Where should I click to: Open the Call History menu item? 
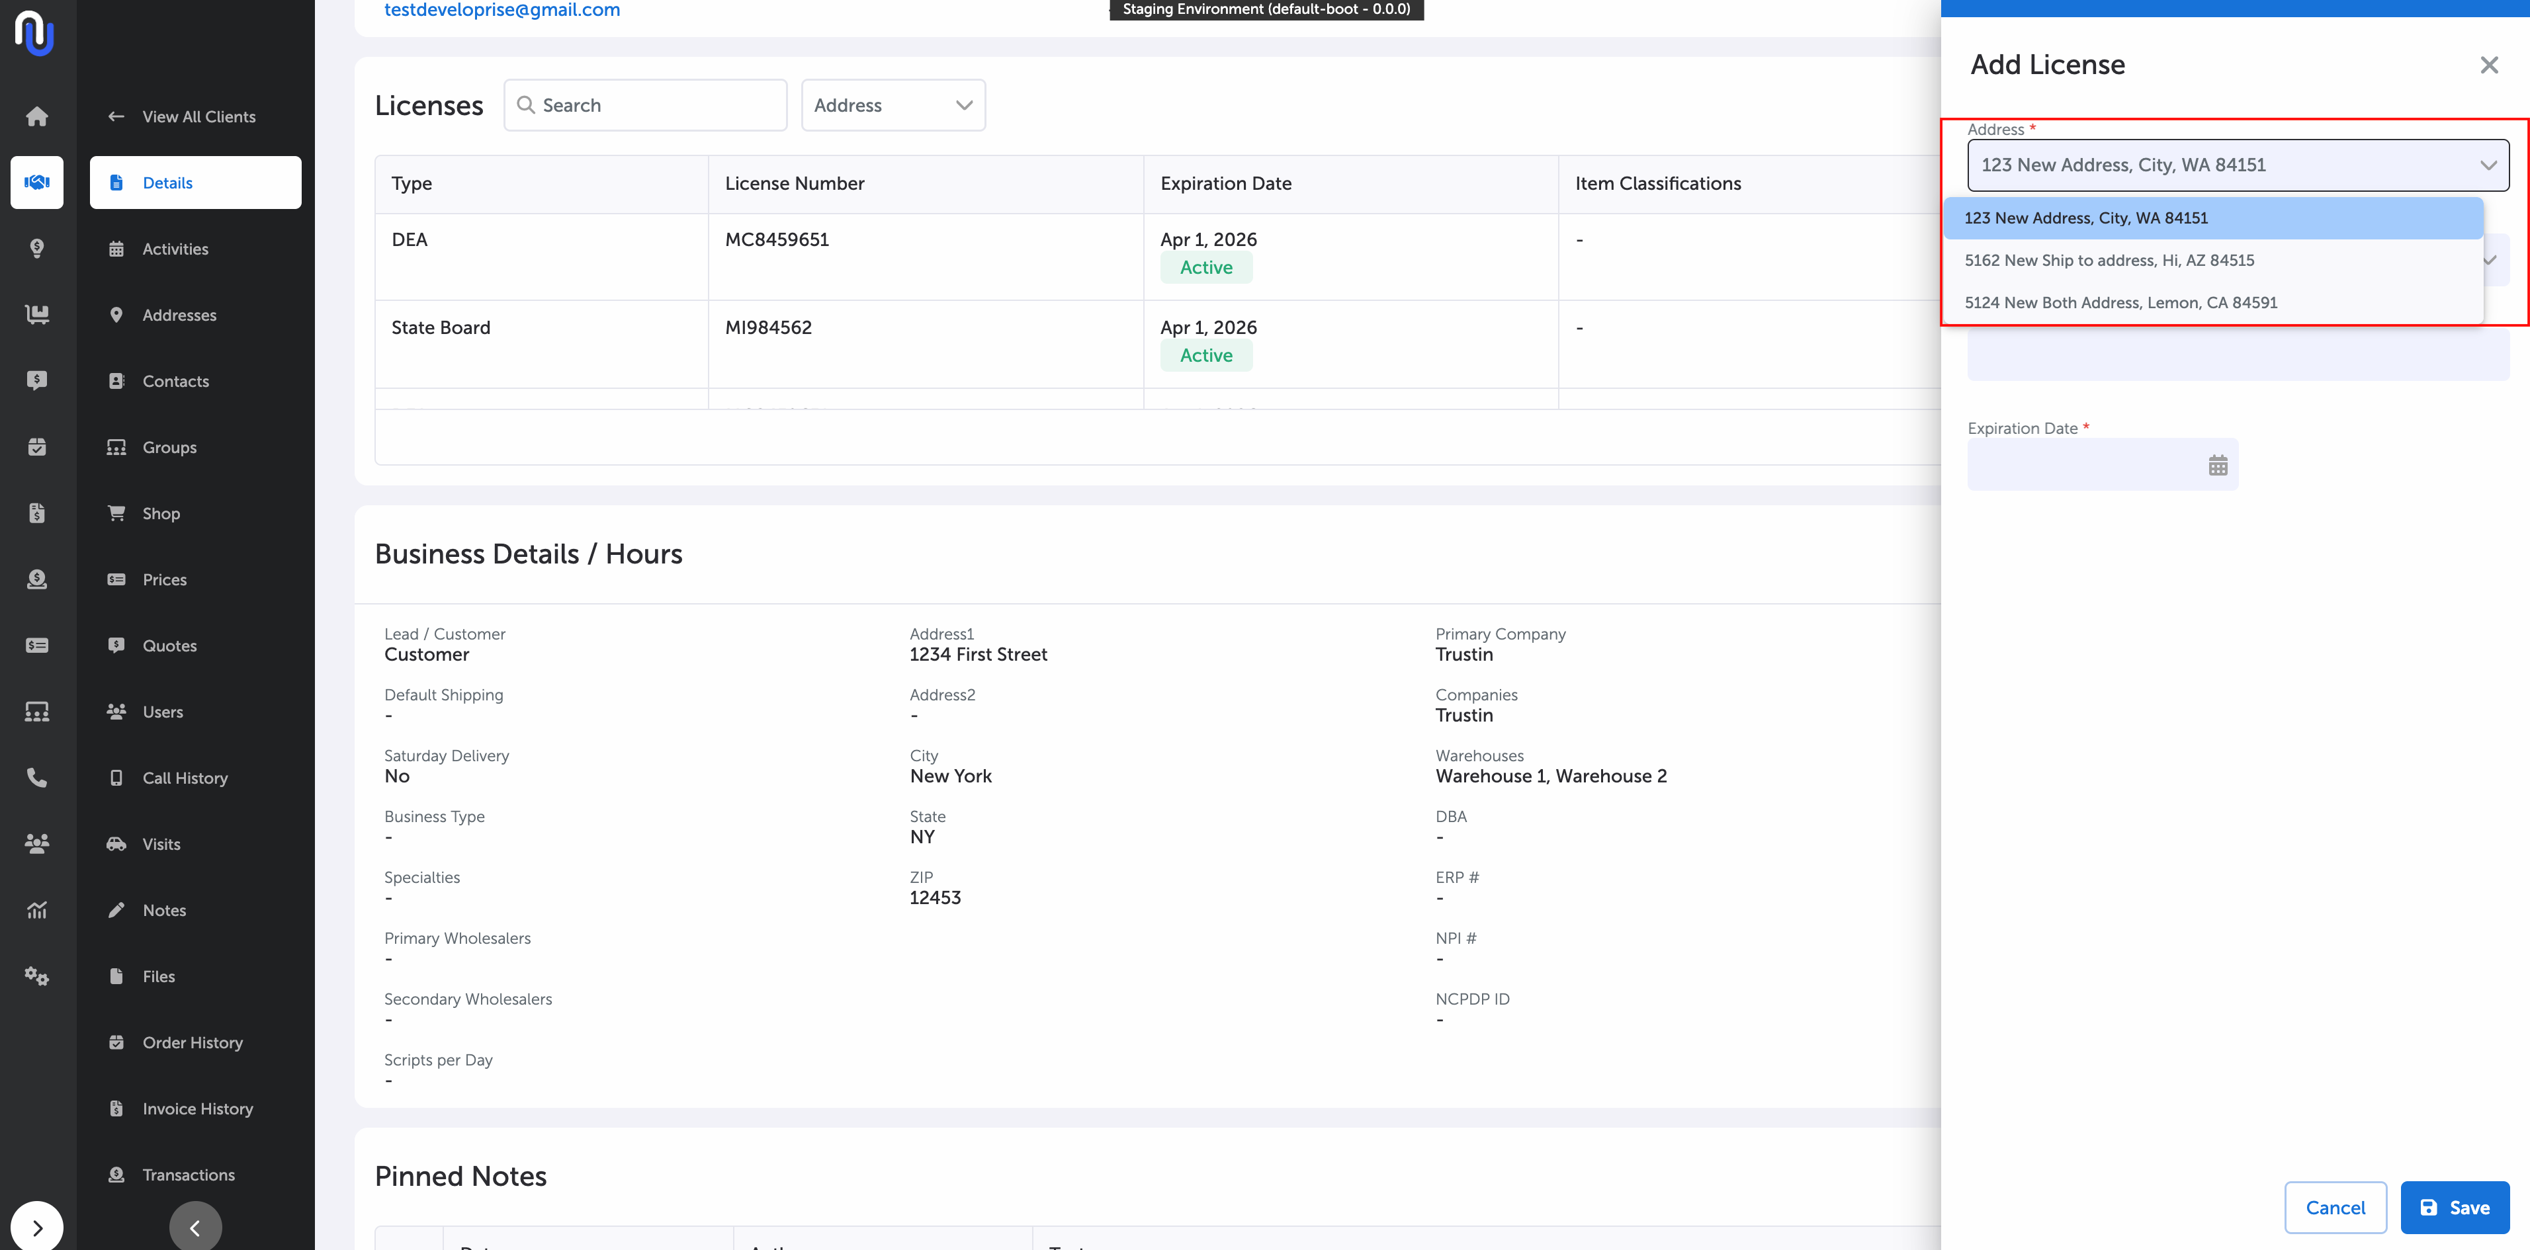(185, 778)
